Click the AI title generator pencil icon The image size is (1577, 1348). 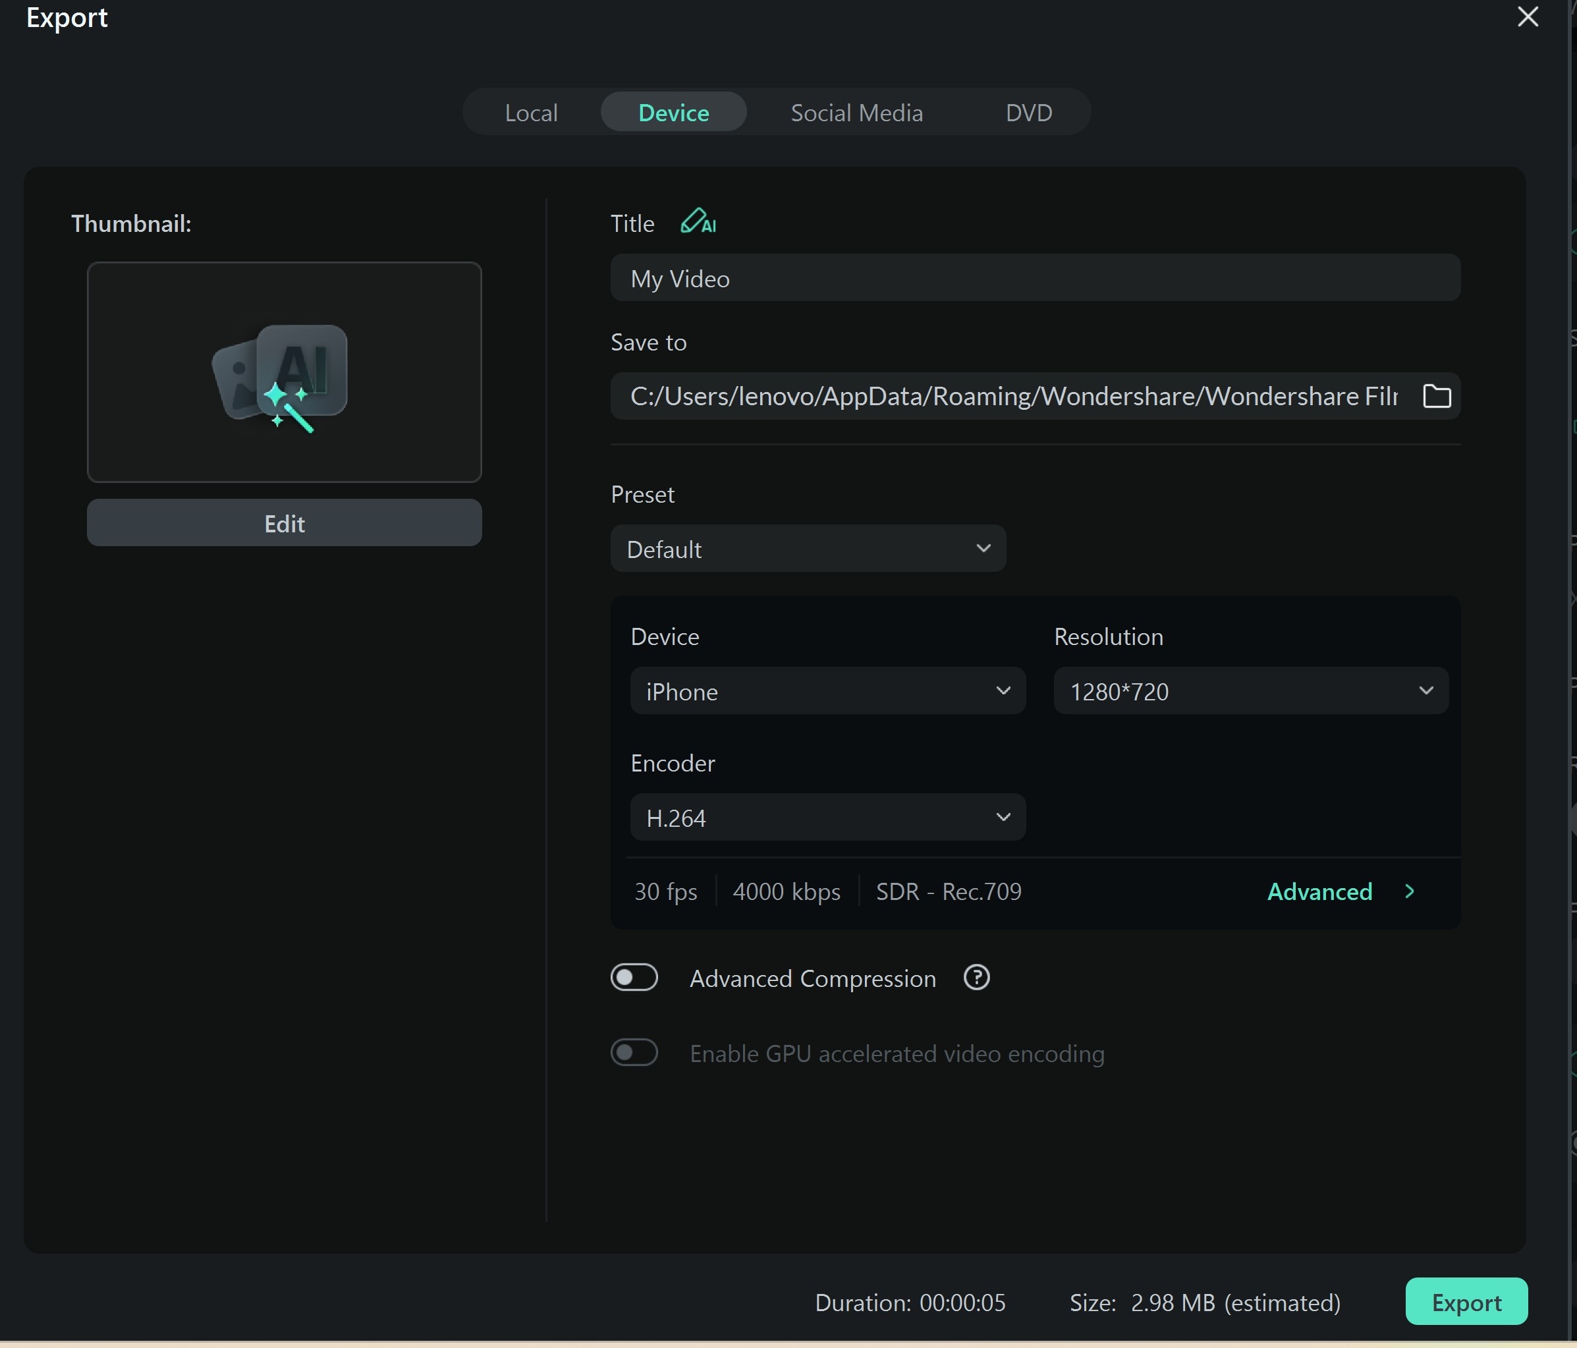(697, 222)
